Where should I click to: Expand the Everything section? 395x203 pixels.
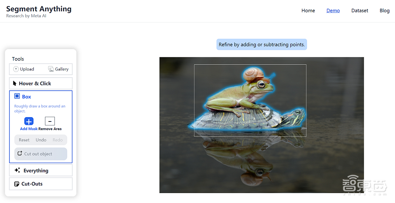coord(41,171)
